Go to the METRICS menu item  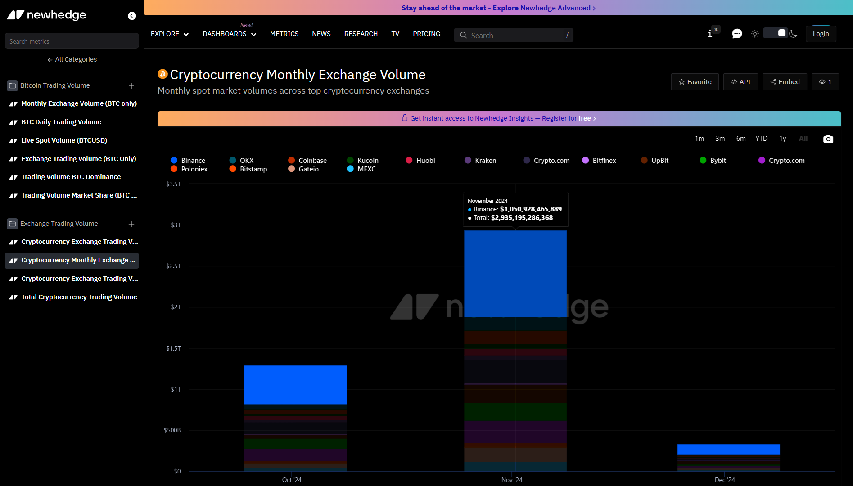coord(284,34)
